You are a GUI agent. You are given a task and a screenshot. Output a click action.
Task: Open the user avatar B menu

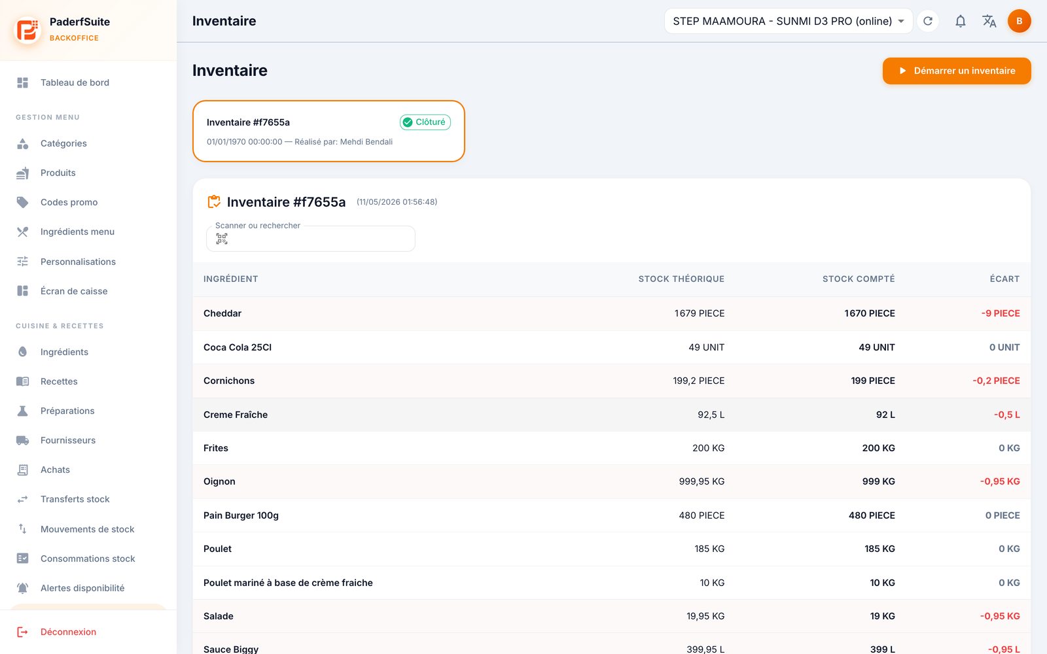coord(1020,21)
